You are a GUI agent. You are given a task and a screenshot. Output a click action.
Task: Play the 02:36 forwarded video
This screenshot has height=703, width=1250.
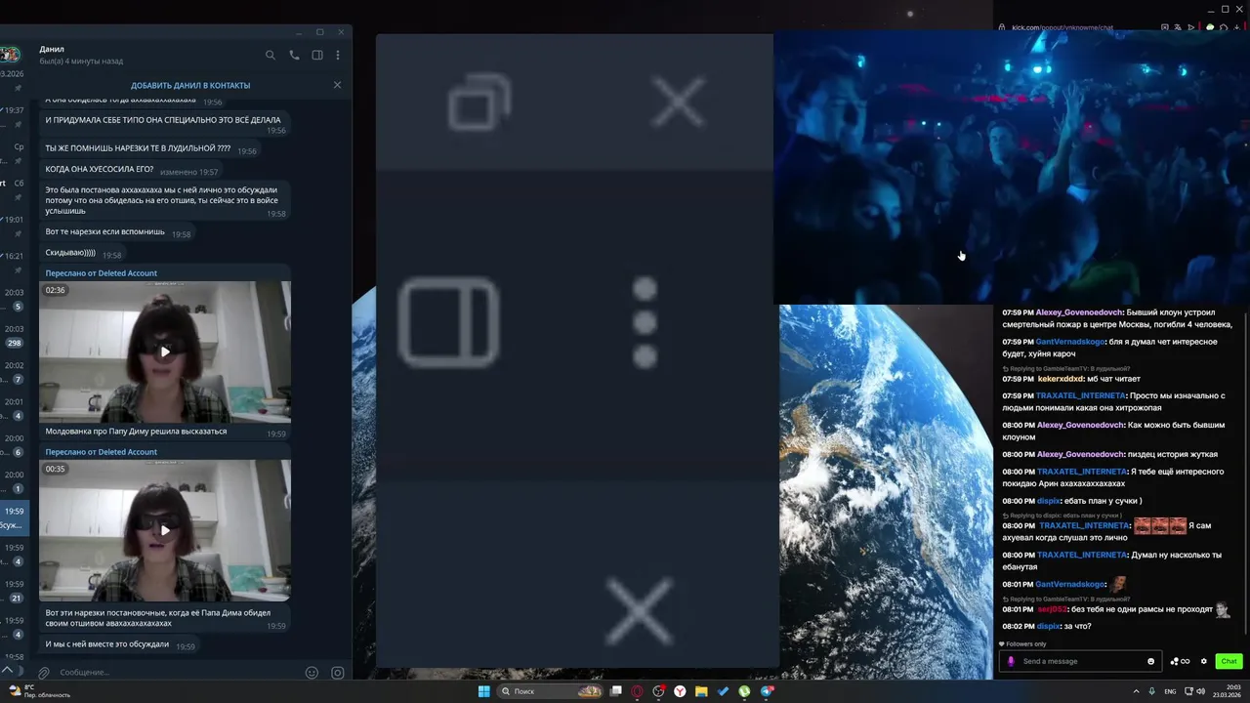click(165, 351)
